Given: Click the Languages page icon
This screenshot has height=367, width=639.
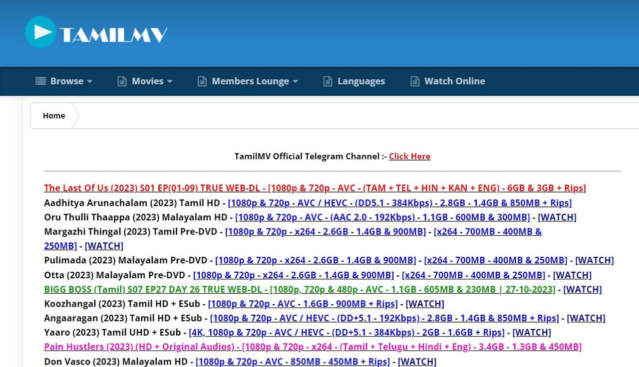Looking at the screenshot, I should coord(327,81).
